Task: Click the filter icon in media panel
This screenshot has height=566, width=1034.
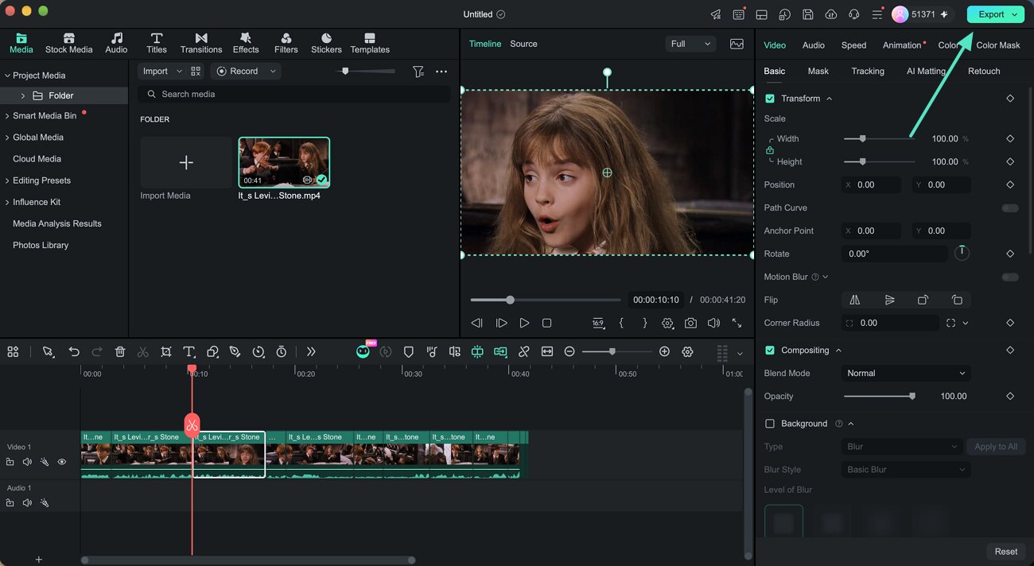Action: click(418, 72)
